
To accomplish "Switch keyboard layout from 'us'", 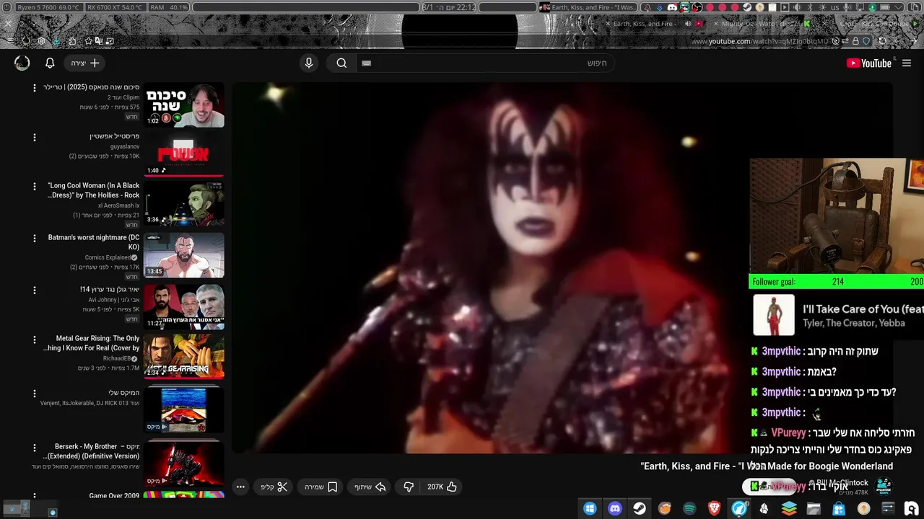I will point(834,7).
